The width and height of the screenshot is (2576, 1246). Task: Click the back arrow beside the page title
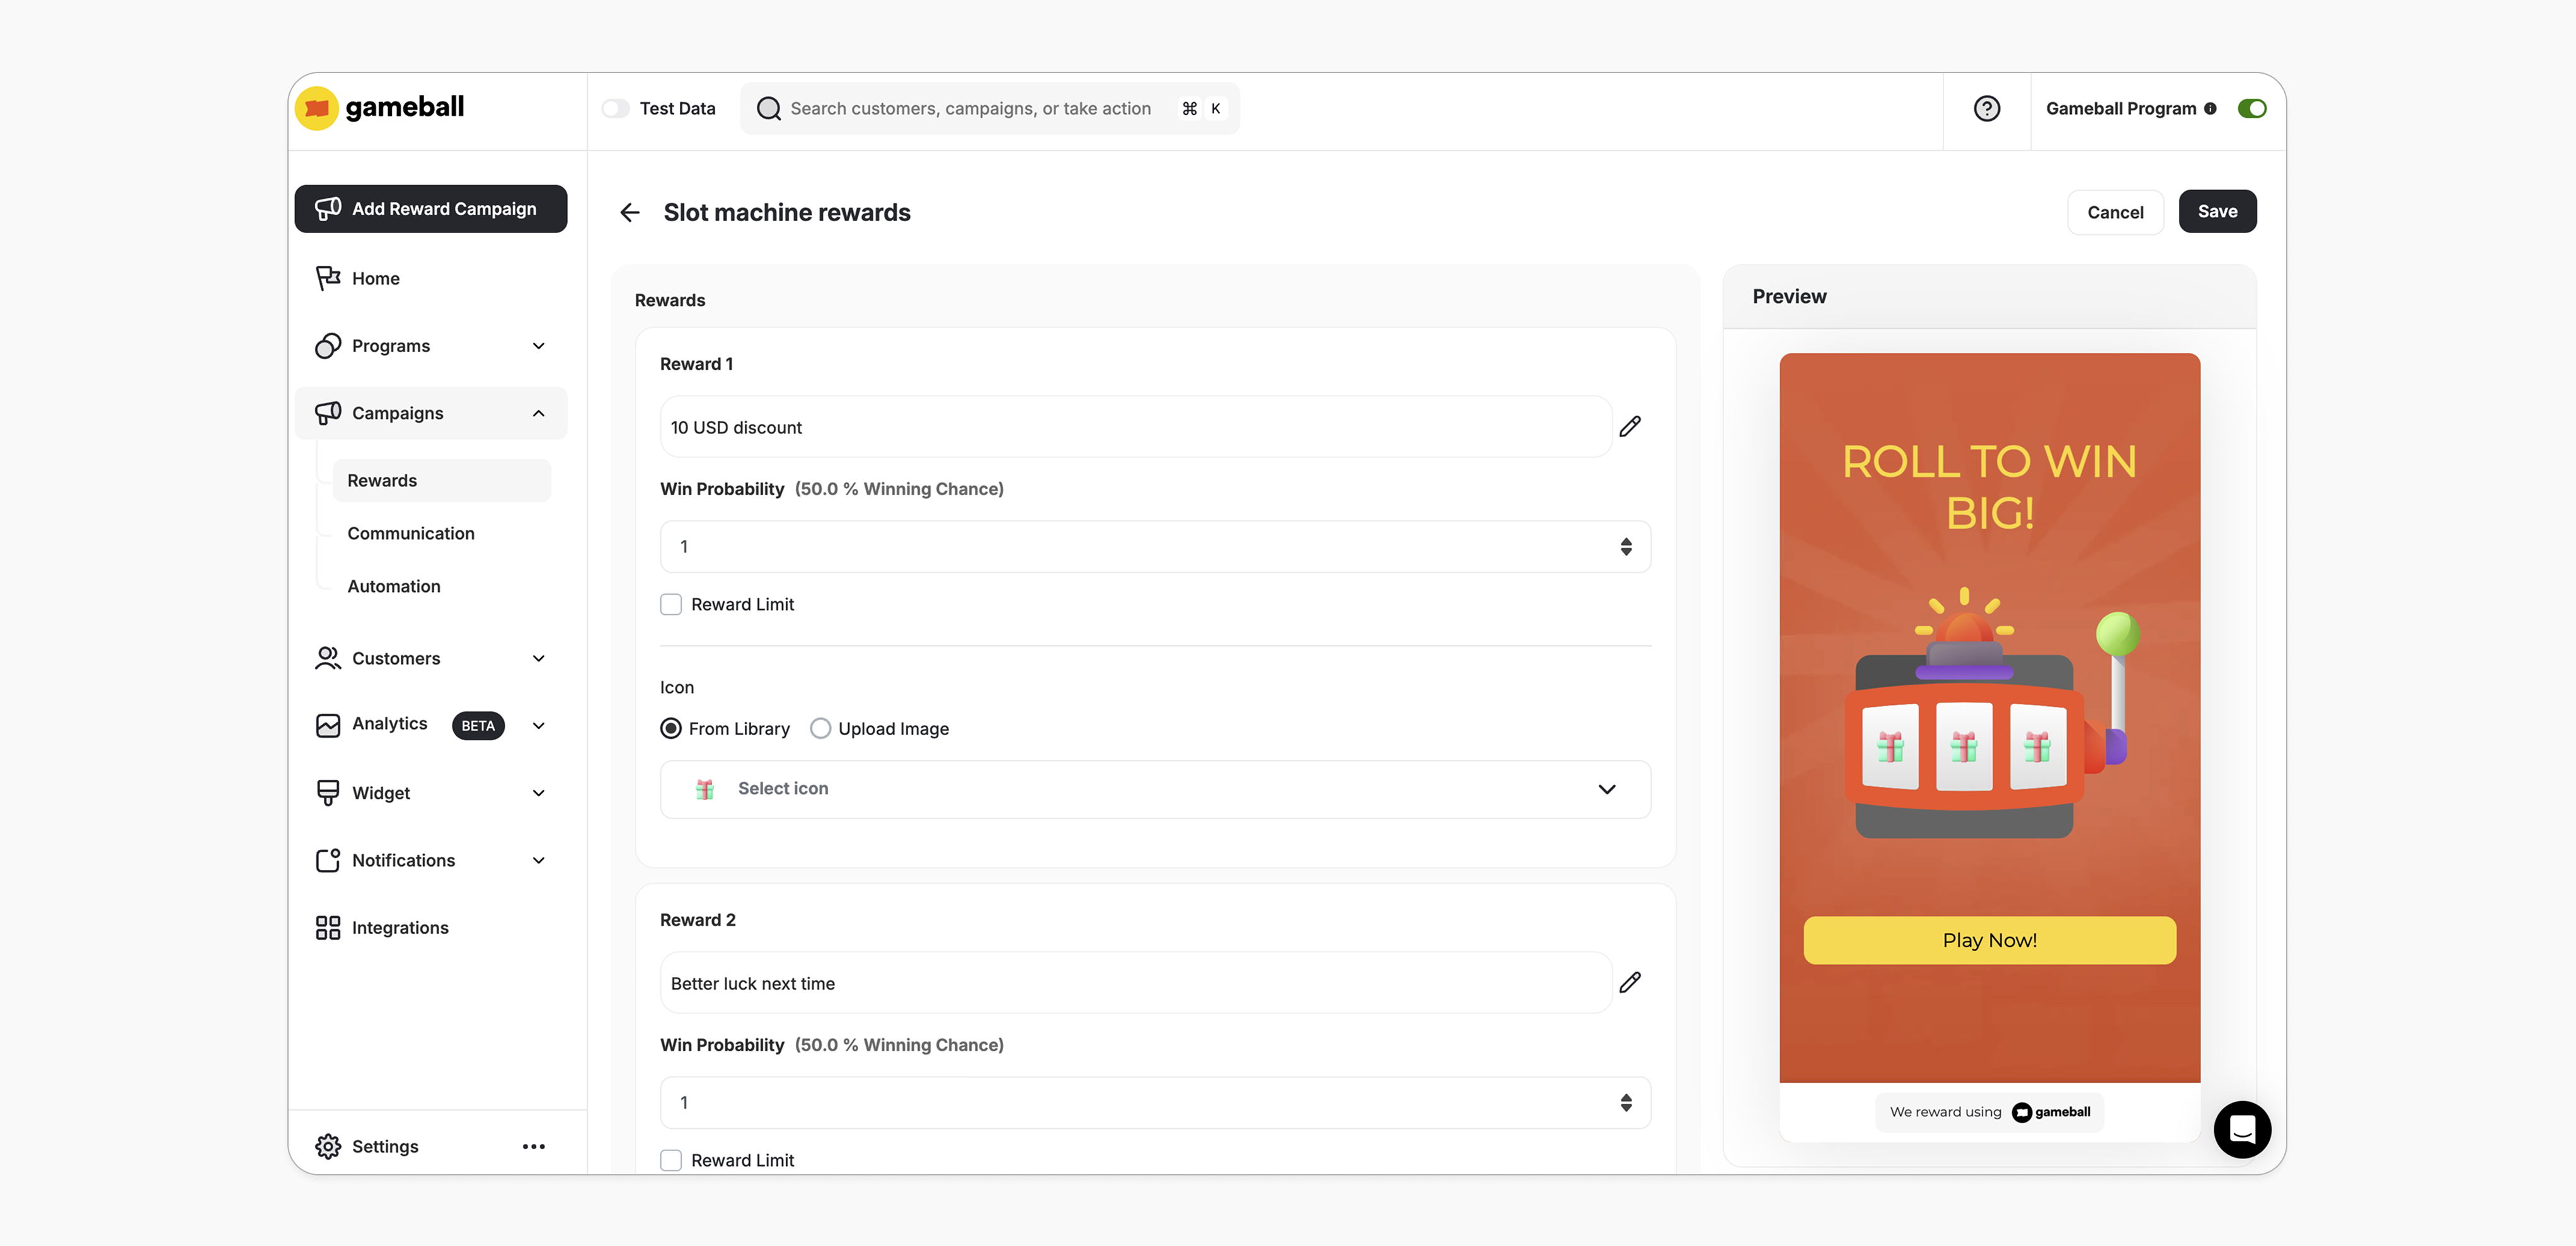pyautogui.click(x=629, y=212)
